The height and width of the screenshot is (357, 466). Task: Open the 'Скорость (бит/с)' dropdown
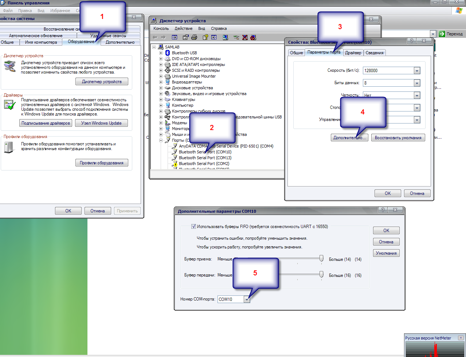click(417, 71)
